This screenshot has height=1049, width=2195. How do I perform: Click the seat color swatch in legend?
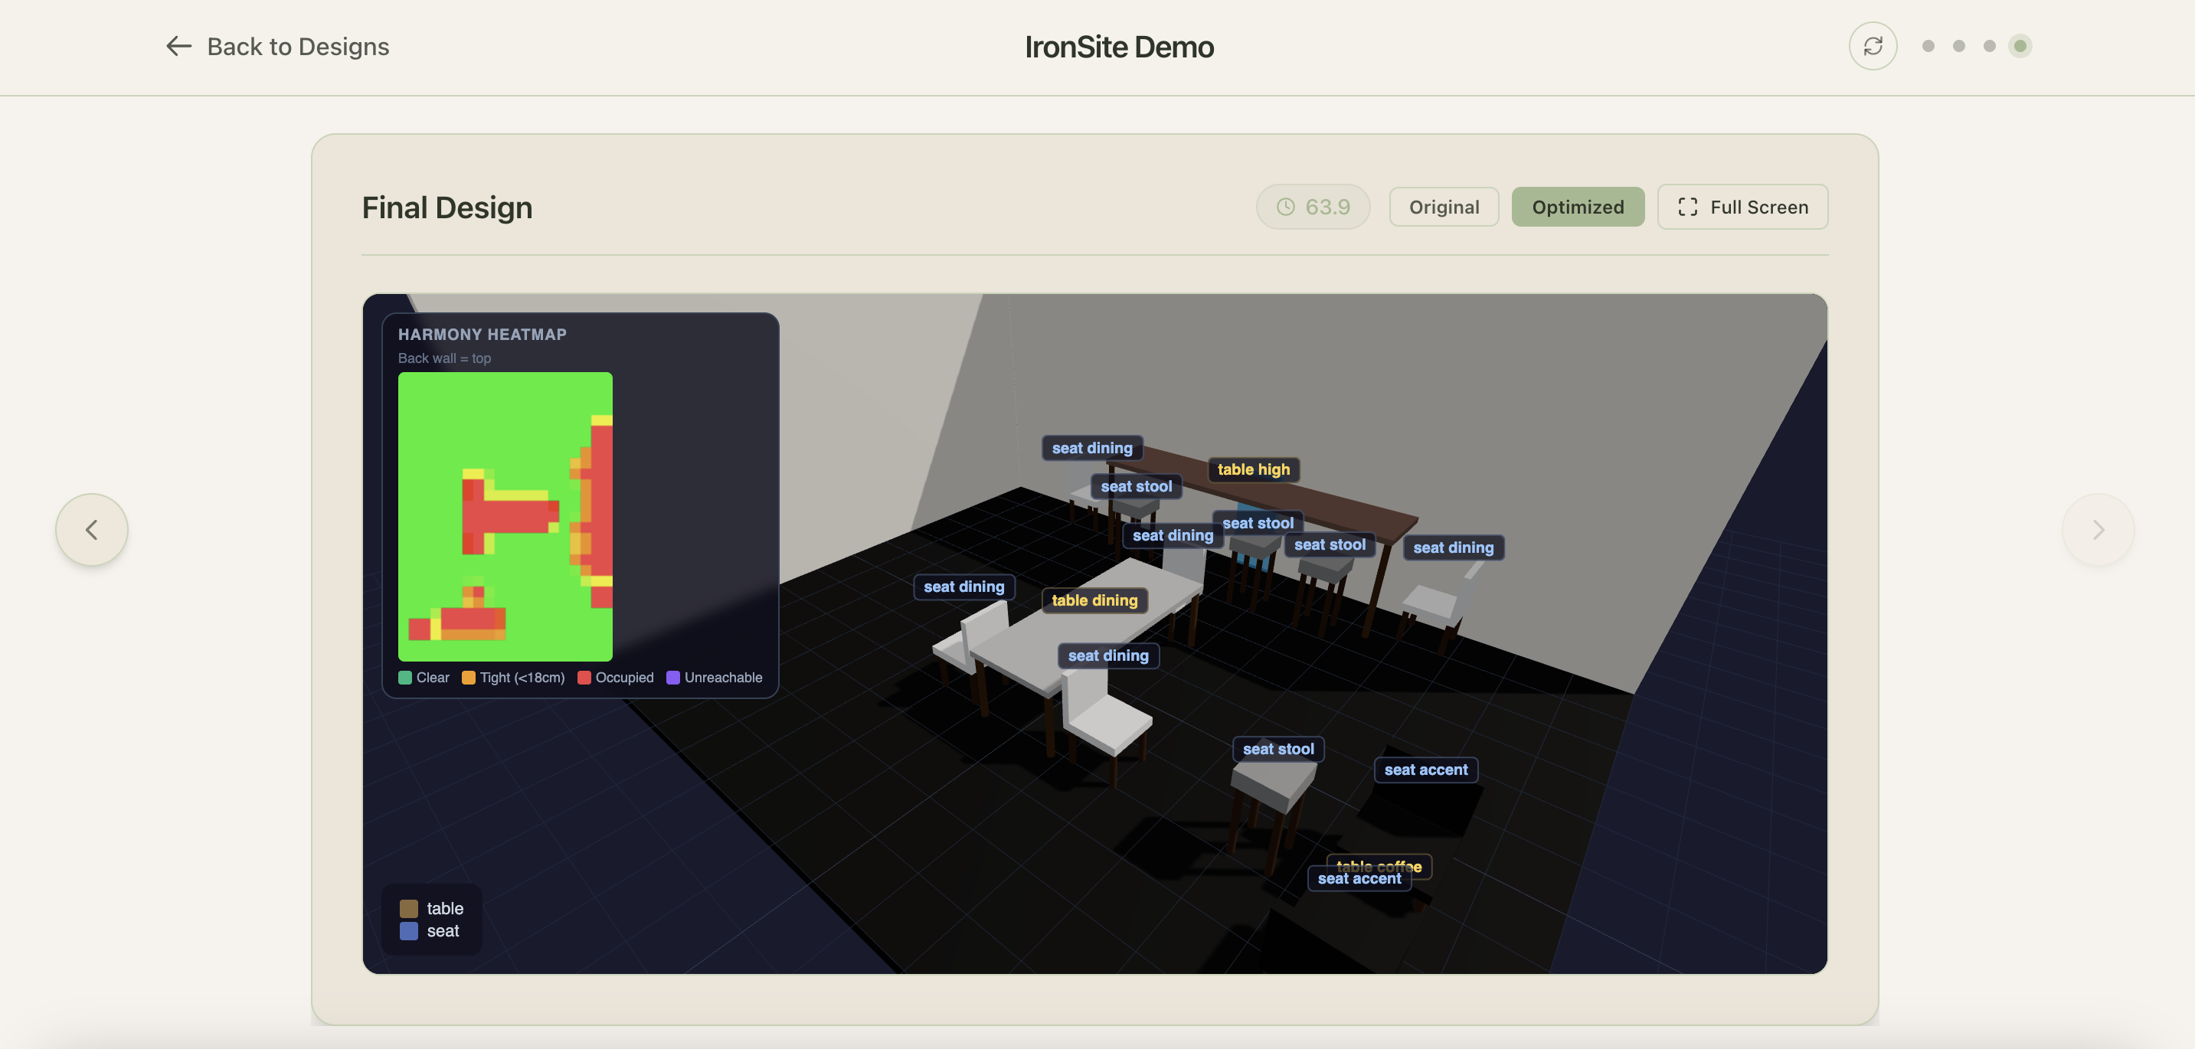409,930
